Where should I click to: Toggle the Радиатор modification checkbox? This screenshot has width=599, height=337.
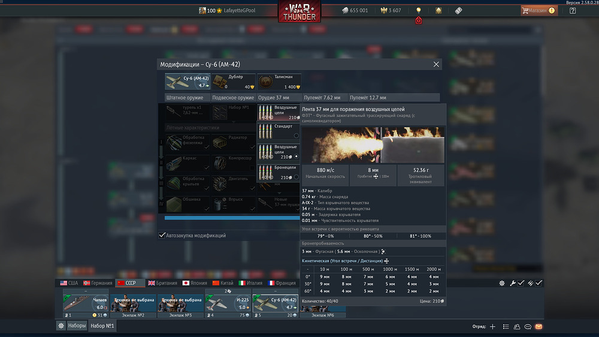pyautogui.click(x=252, y=147)
